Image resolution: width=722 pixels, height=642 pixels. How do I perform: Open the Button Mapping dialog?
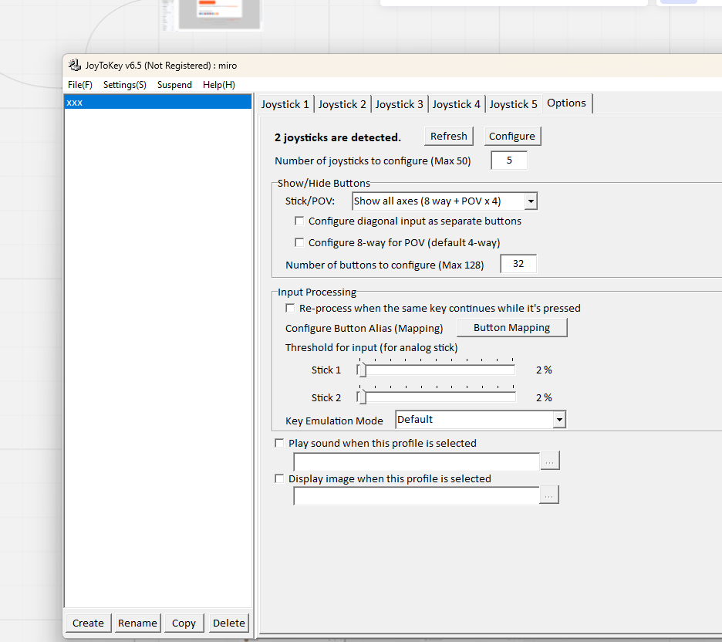511,327
